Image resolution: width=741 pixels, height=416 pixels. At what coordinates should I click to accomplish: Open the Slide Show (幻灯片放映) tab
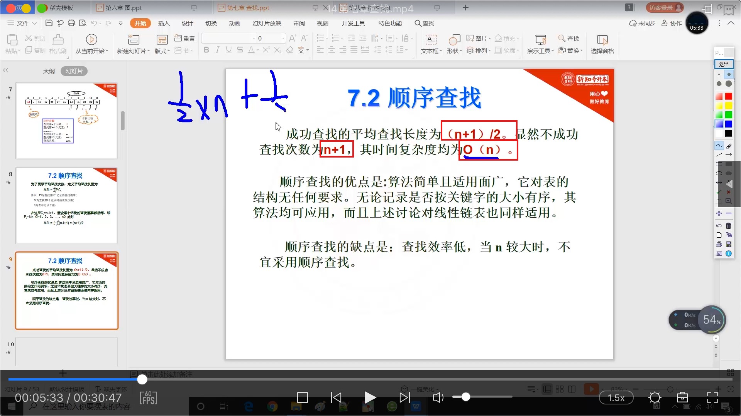coord(267,23)
